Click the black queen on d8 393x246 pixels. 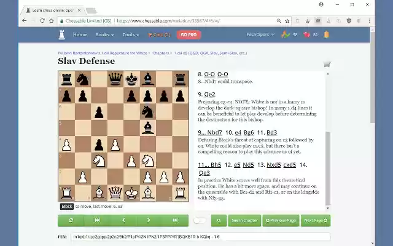click(115, 79)
